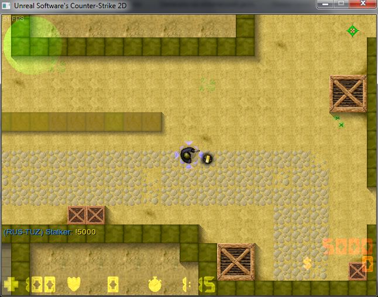Click the pair of small wooden crates
Viewport: 378px width, 297px height.
(x=86, y=215)
